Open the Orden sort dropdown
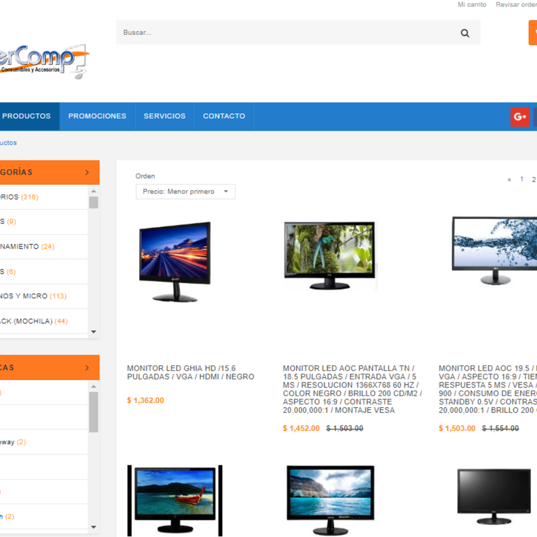537x537 pixels. pos(185,192)
